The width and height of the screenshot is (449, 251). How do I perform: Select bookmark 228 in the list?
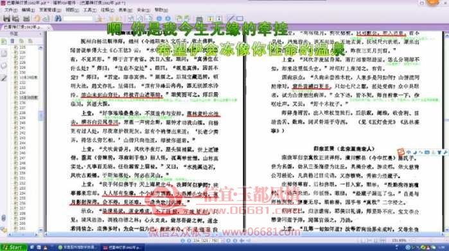coord(22,62)
